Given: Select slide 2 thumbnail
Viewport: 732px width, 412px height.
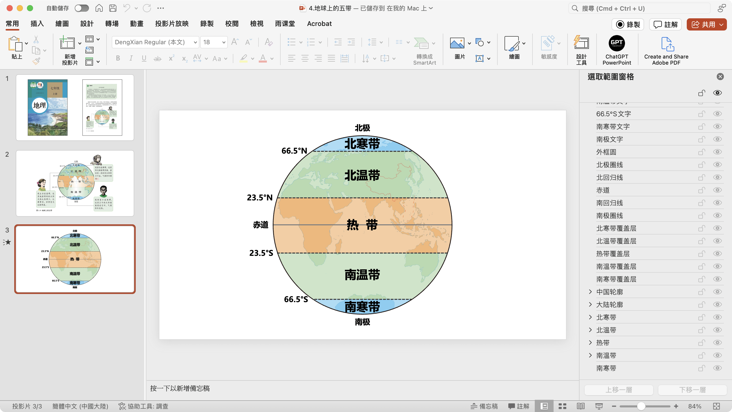Looking at the screenshot, I should pyautogui.click(x=75, y=183).
